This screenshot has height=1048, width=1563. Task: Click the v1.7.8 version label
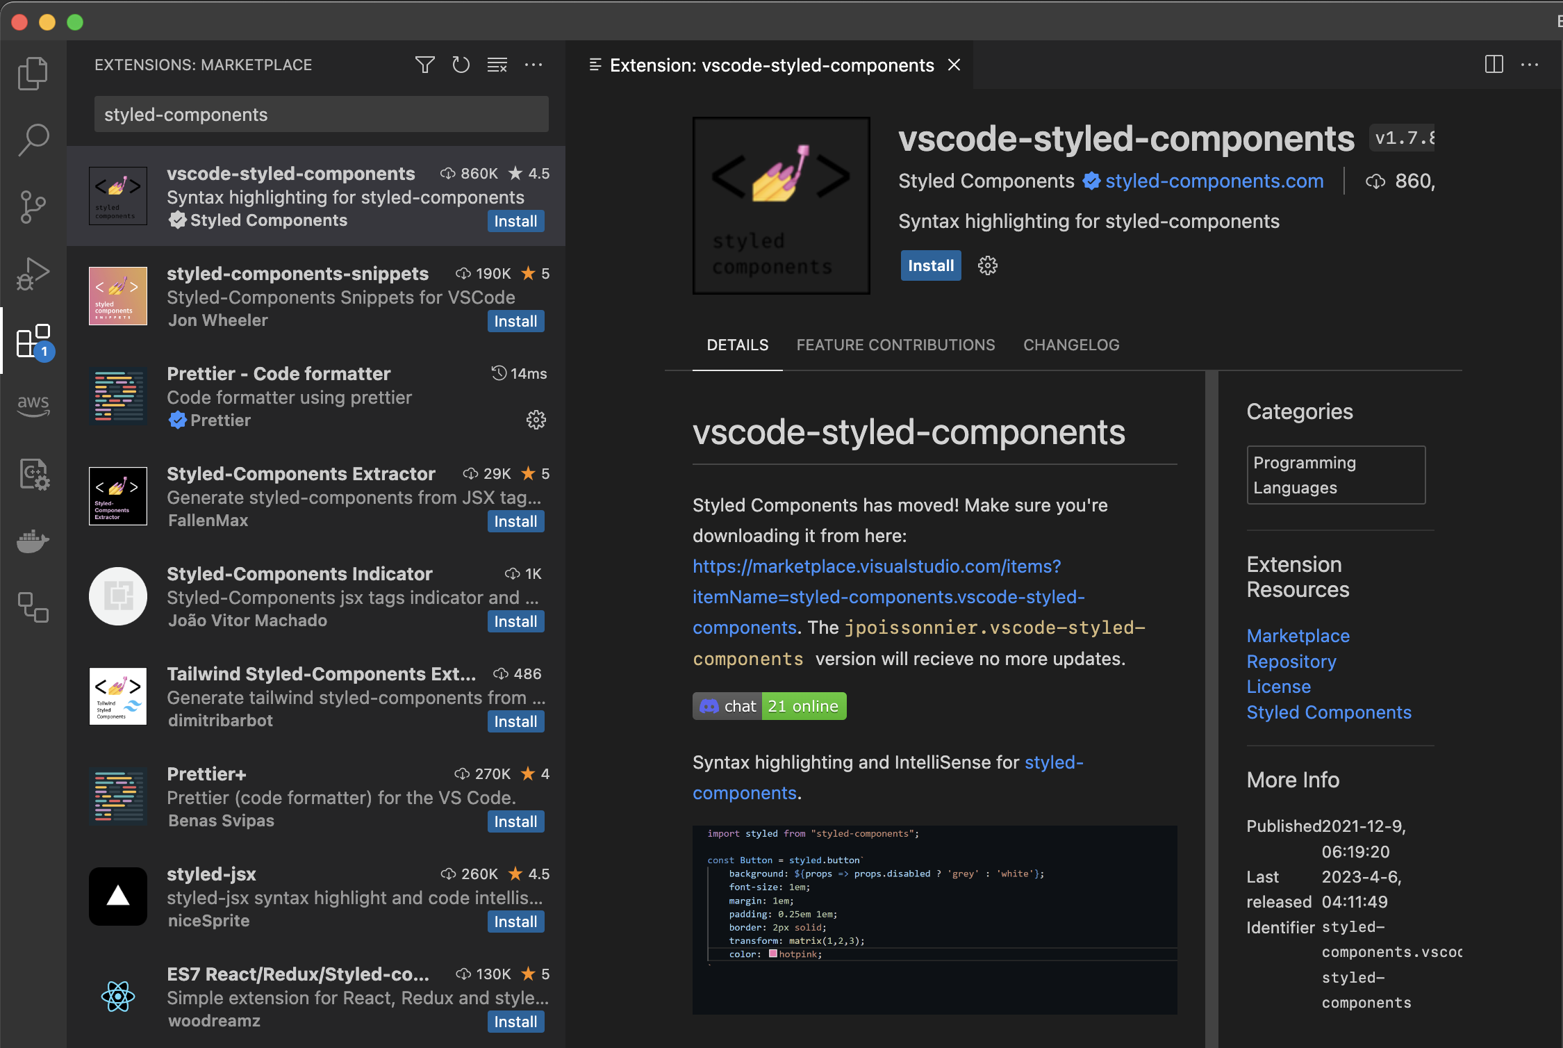(1404, 138)
